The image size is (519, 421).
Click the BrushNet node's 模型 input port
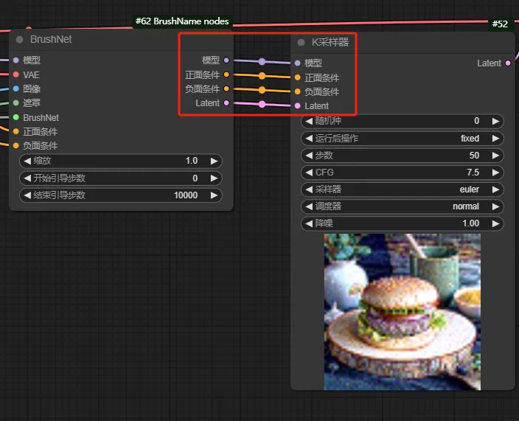click(x=16, y=60)
